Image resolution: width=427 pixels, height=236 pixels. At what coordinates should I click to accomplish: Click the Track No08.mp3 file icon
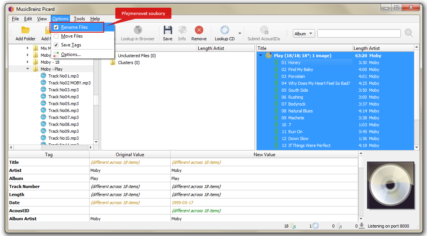tap(43, 124)
